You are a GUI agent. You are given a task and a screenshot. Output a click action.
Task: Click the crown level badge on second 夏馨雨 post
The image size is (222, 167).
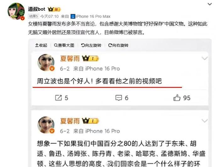[x=90, y=121]
